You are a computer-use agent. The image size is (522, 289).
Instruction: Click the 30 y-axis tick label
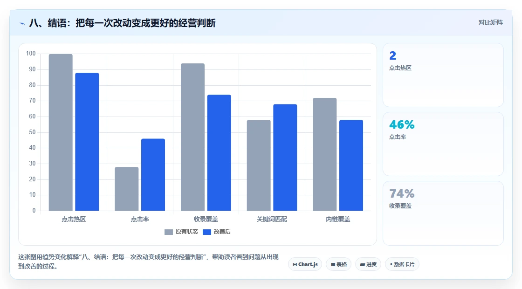point(32,164)
